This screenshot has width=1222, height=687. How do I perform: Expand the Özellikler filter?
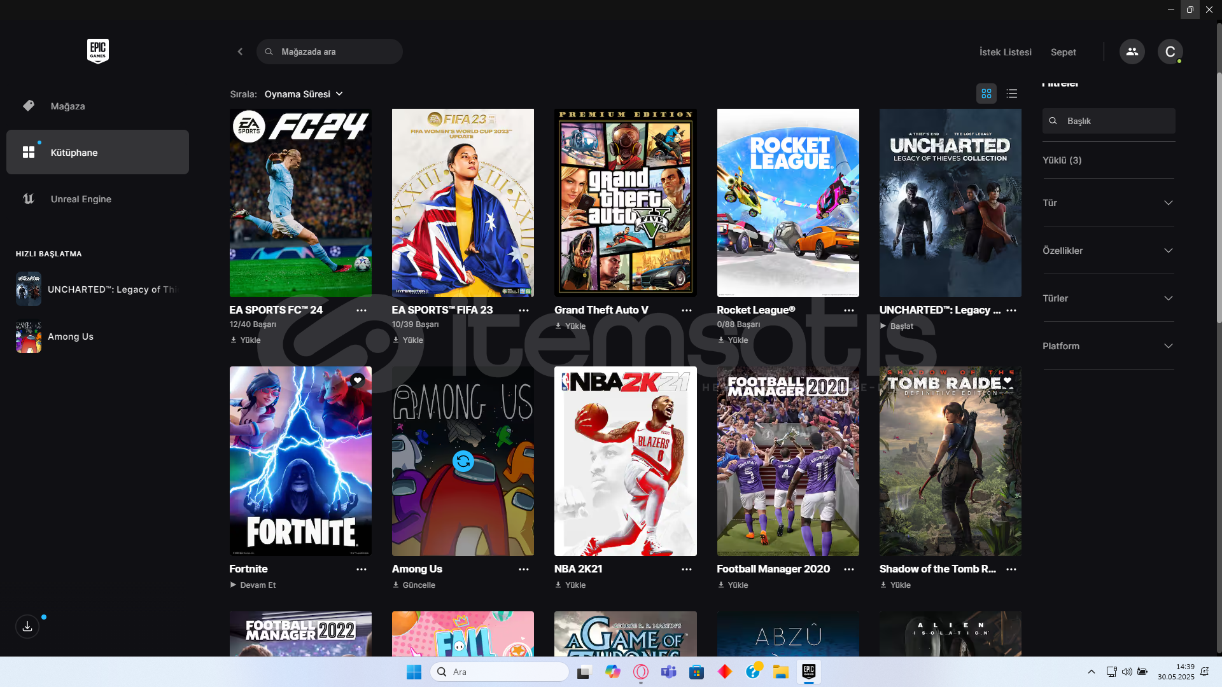click(1108, 251)
